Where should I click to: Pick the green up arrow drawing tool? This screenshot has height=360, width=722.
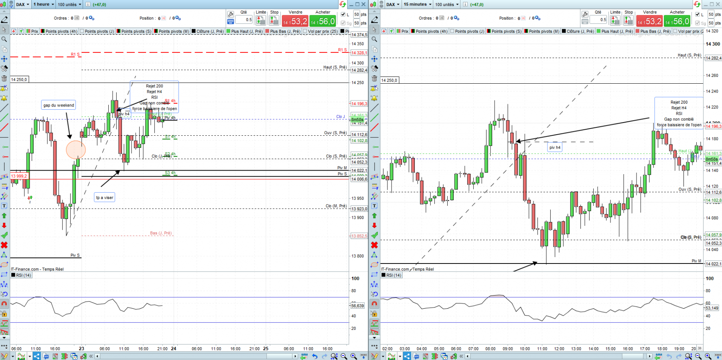[4, 216]
